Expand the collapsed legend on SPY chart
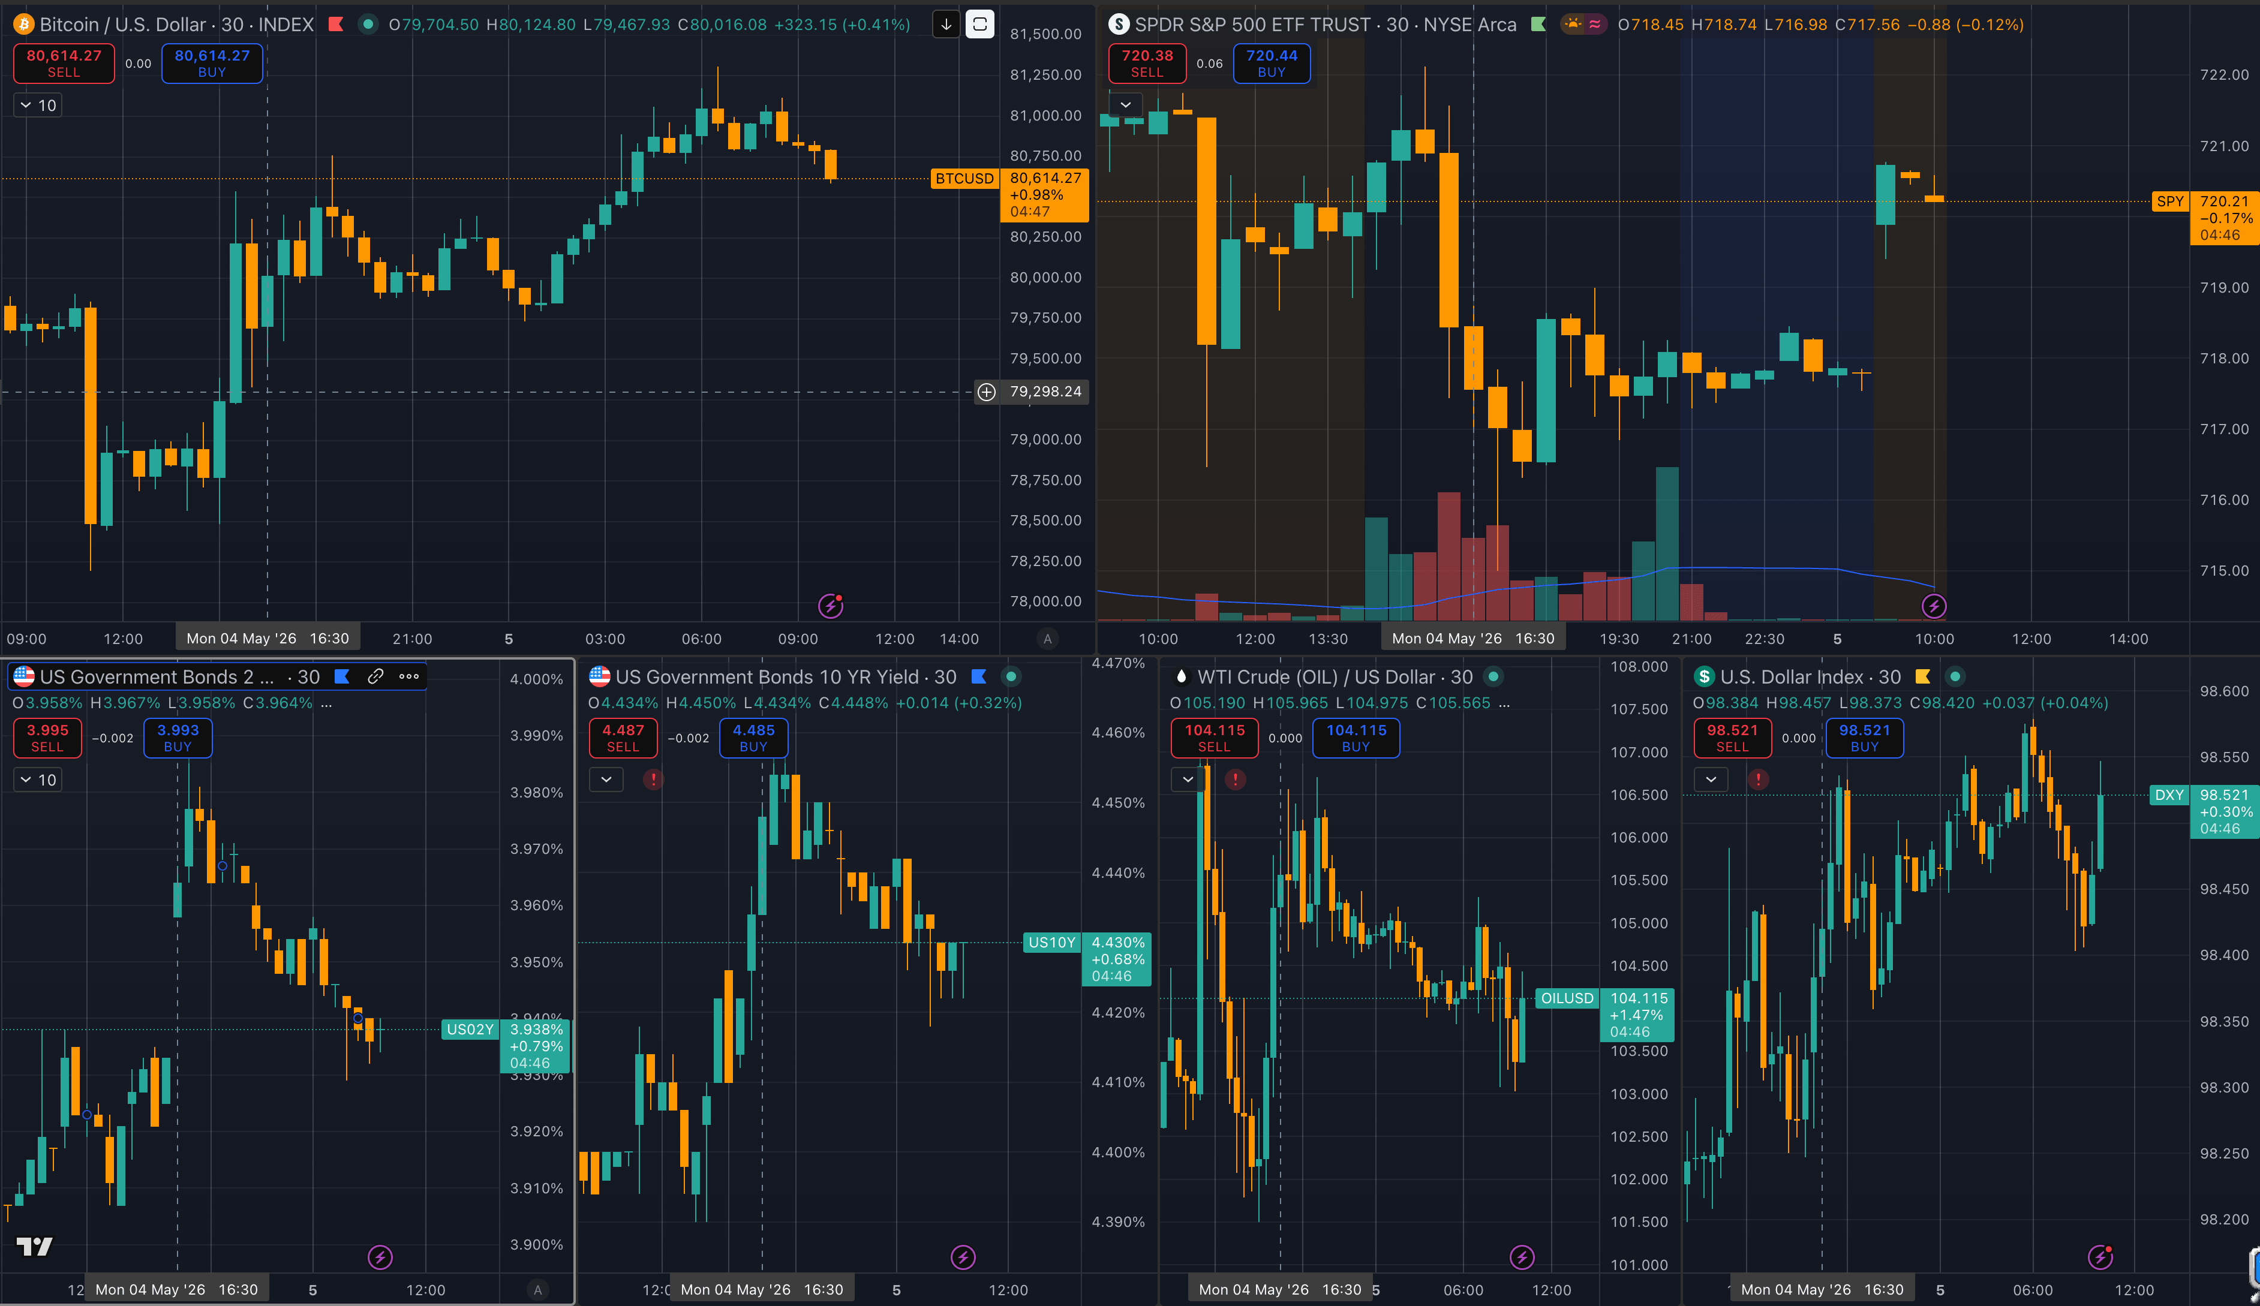The width and height of the screenshot is (2260, 1306). pyautogui.click(x=1126, y=105)
